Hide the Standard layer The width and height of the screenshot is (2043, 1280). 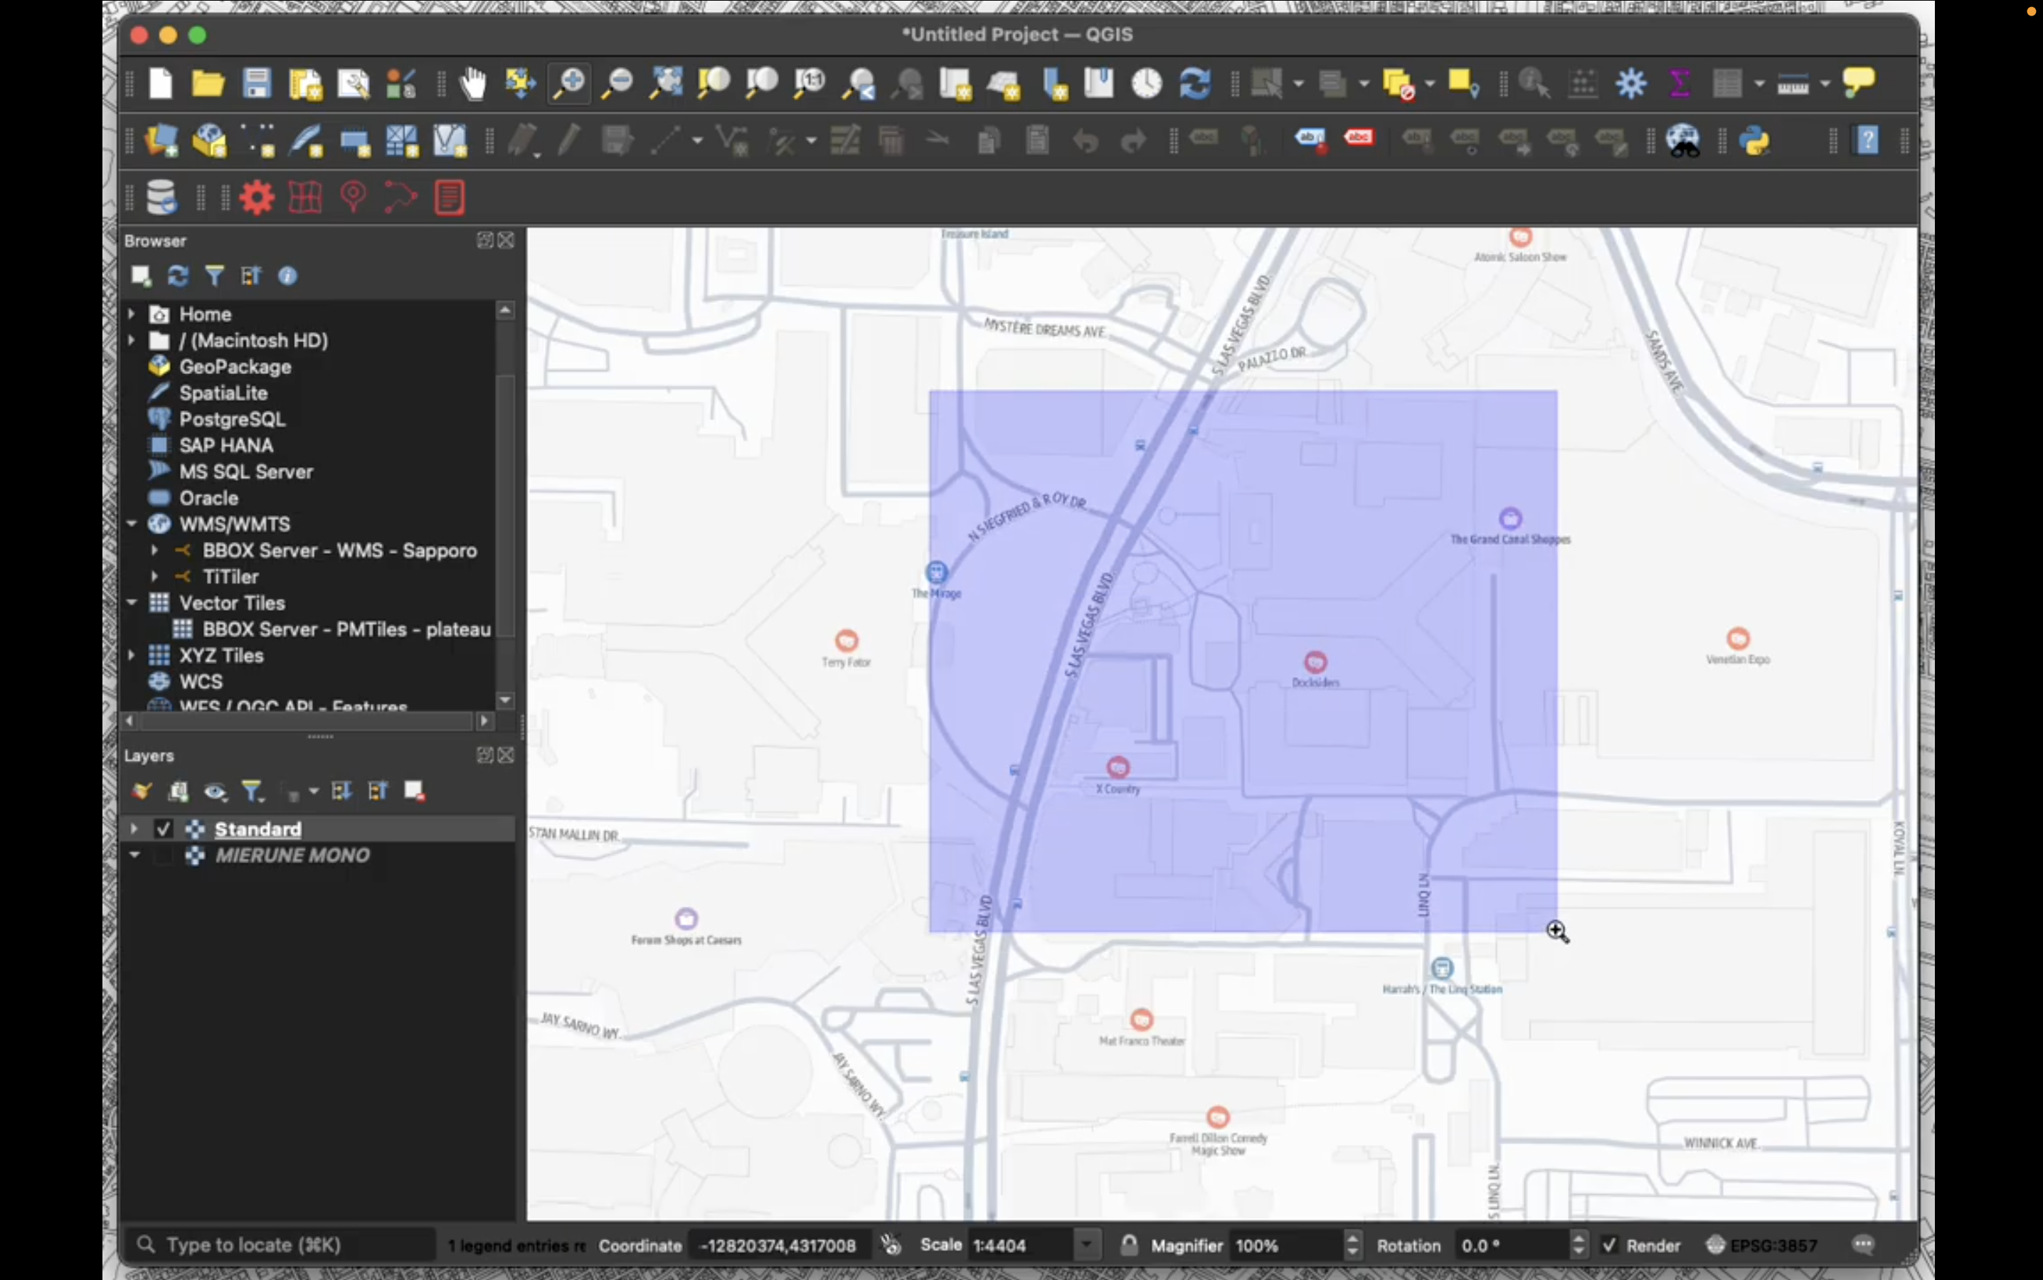tap(164, 828)
